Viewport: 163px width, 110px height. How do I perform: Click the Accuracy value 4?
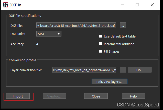(37, 44)
